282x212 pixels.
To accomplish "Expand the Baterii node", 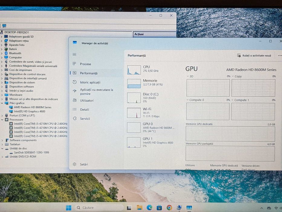I will pos(2,49).
